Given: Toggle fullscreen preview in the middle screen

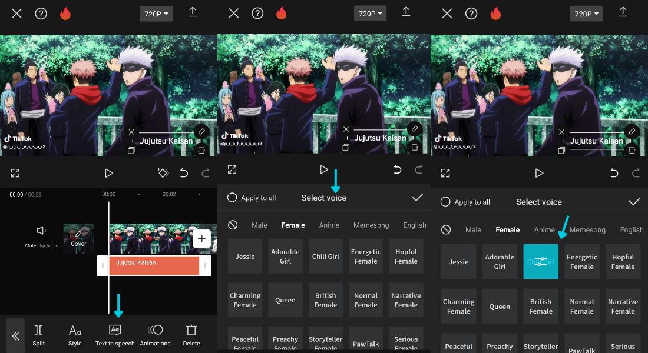Looking at the screenshot, I should [x=232, y=169].
